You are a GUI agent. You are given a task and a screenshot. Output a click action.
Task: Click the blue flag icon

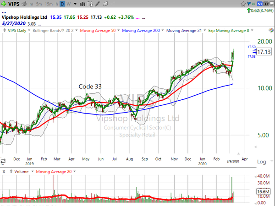(249, 4)
